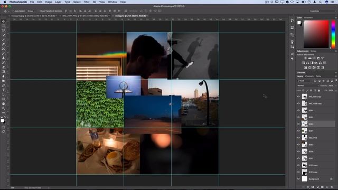Add a Hue/Saturation adjustment

(x=304, y=63)
